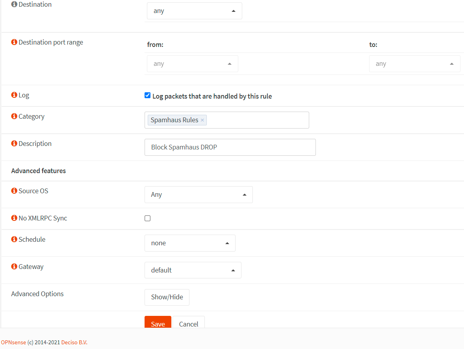Viewport: 464px width, 349px height.
Task: Click the Schedule info icon
Action: point(14,239)
